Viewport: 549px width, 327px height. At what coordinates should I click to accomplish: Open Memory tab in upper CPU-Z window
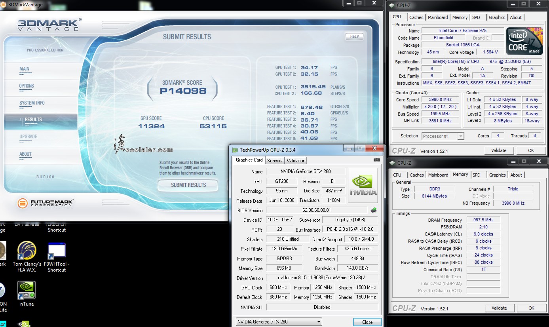460,17
